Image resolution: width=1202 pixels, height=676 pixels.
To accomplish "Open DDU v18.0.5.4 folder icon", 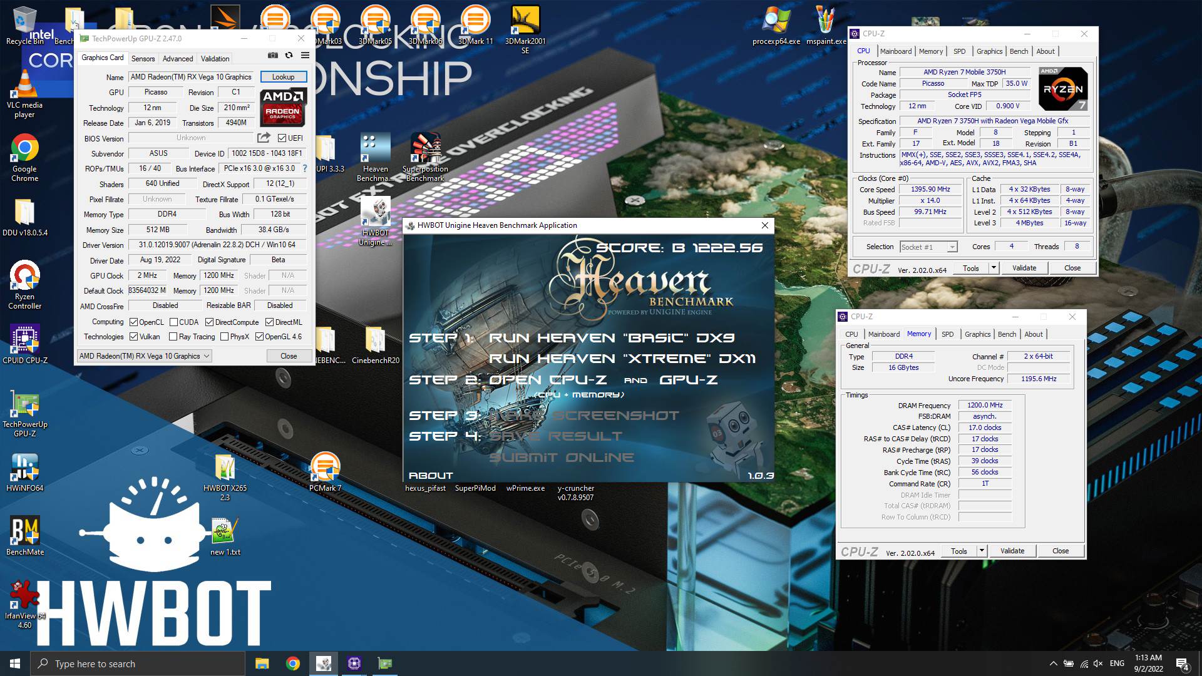I will (x=24, y=218).
